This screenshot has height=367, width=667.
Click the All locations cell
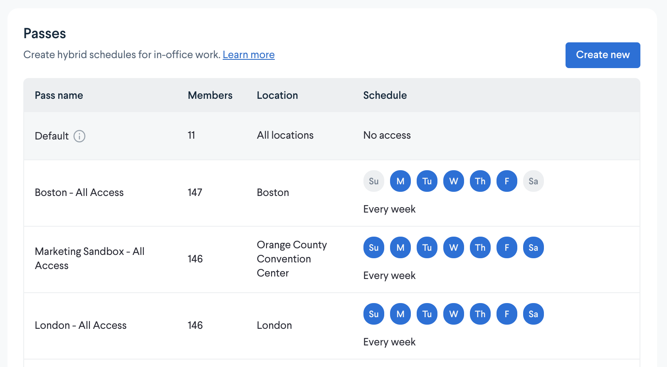[x=285, y=135]
